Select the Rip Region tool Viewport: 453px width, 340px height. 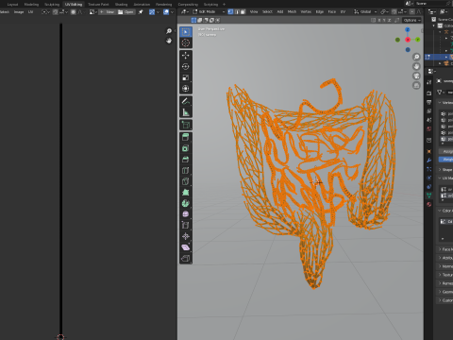186,259
